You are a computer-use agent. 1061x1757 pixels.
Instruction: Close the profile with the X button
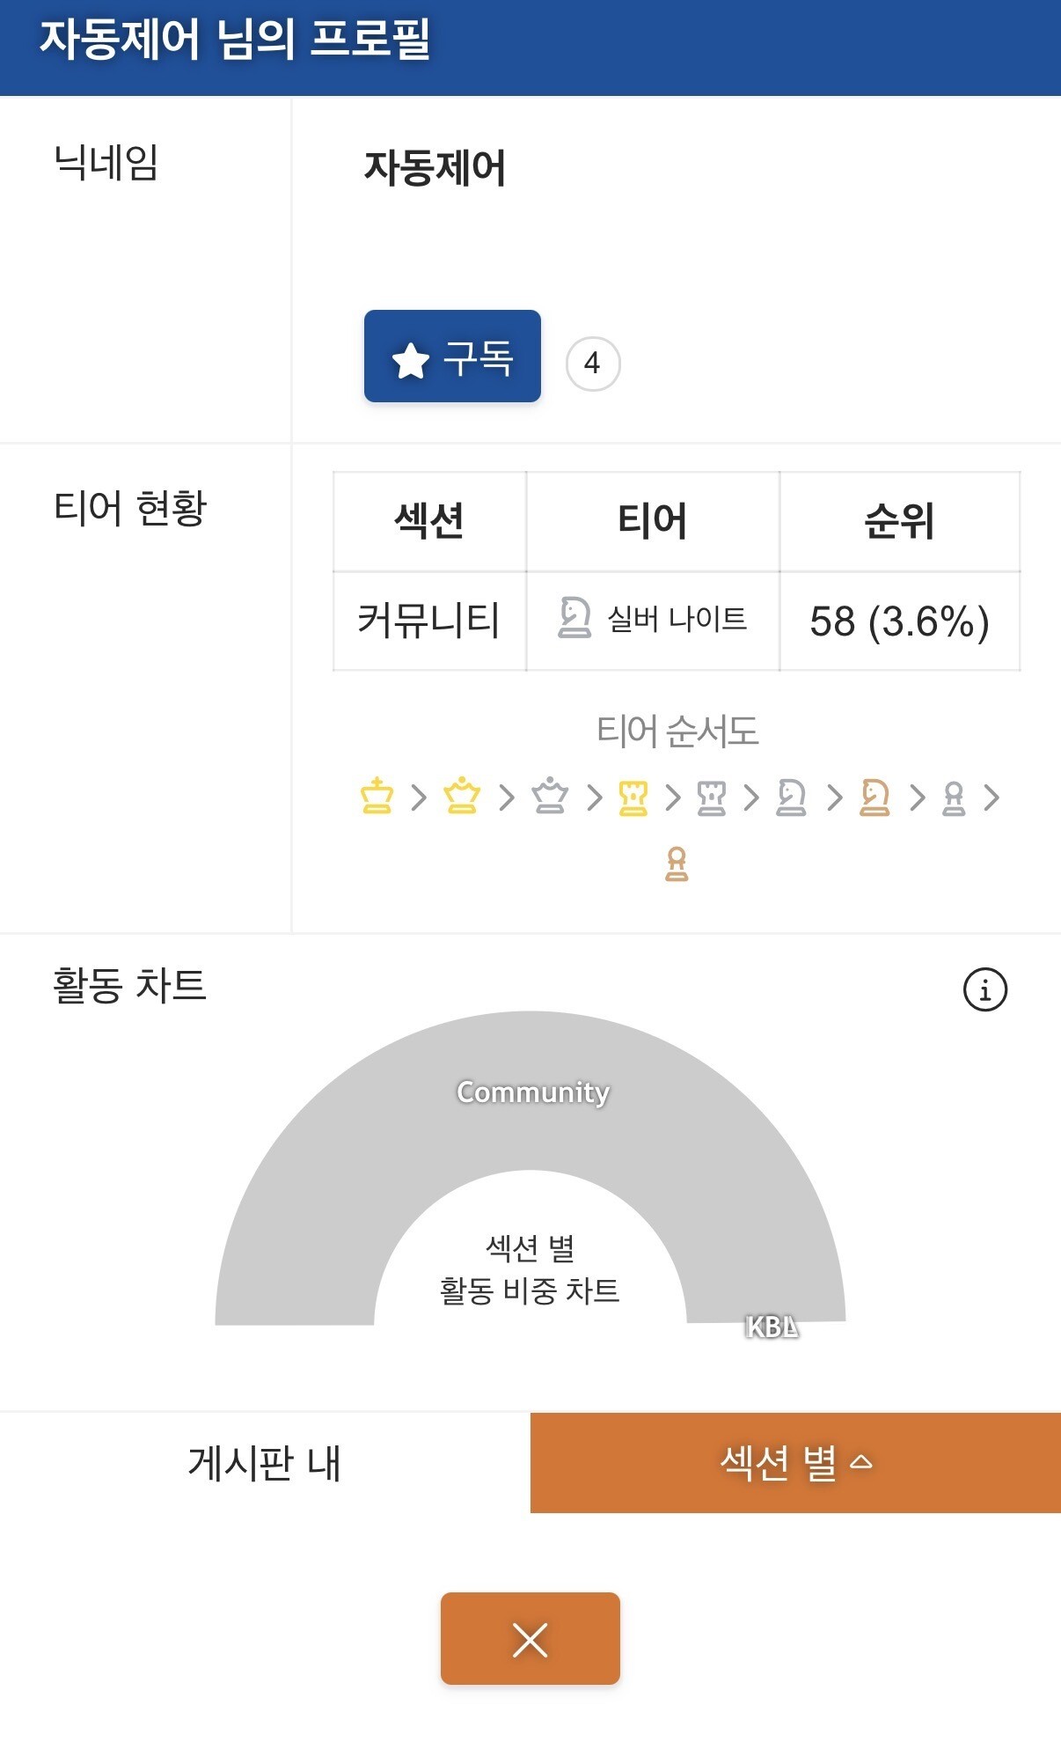pyautogui.click(x=530, y=1639)
